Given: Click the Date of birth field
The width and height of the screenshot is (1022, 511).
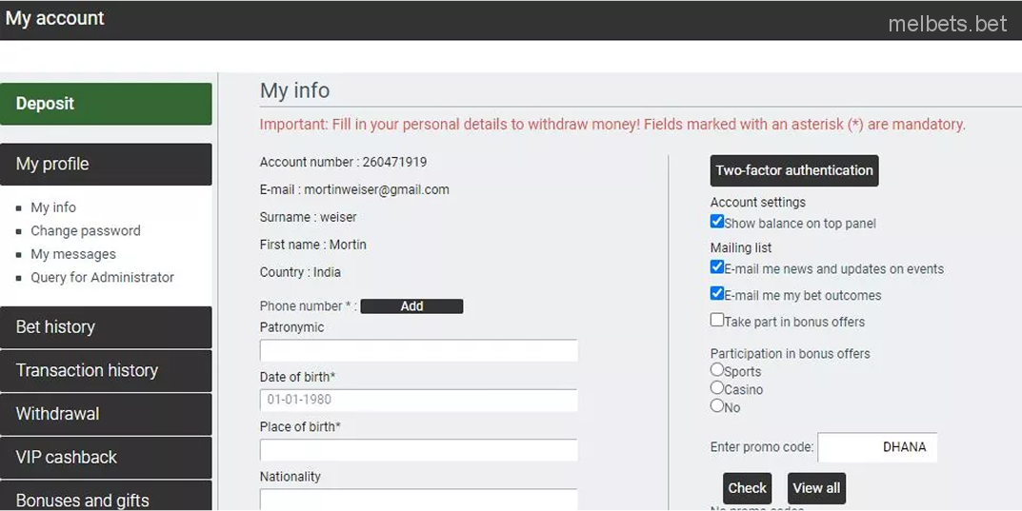Looking at the screenshot, I should pyautogui.click(x=418, y=401).
